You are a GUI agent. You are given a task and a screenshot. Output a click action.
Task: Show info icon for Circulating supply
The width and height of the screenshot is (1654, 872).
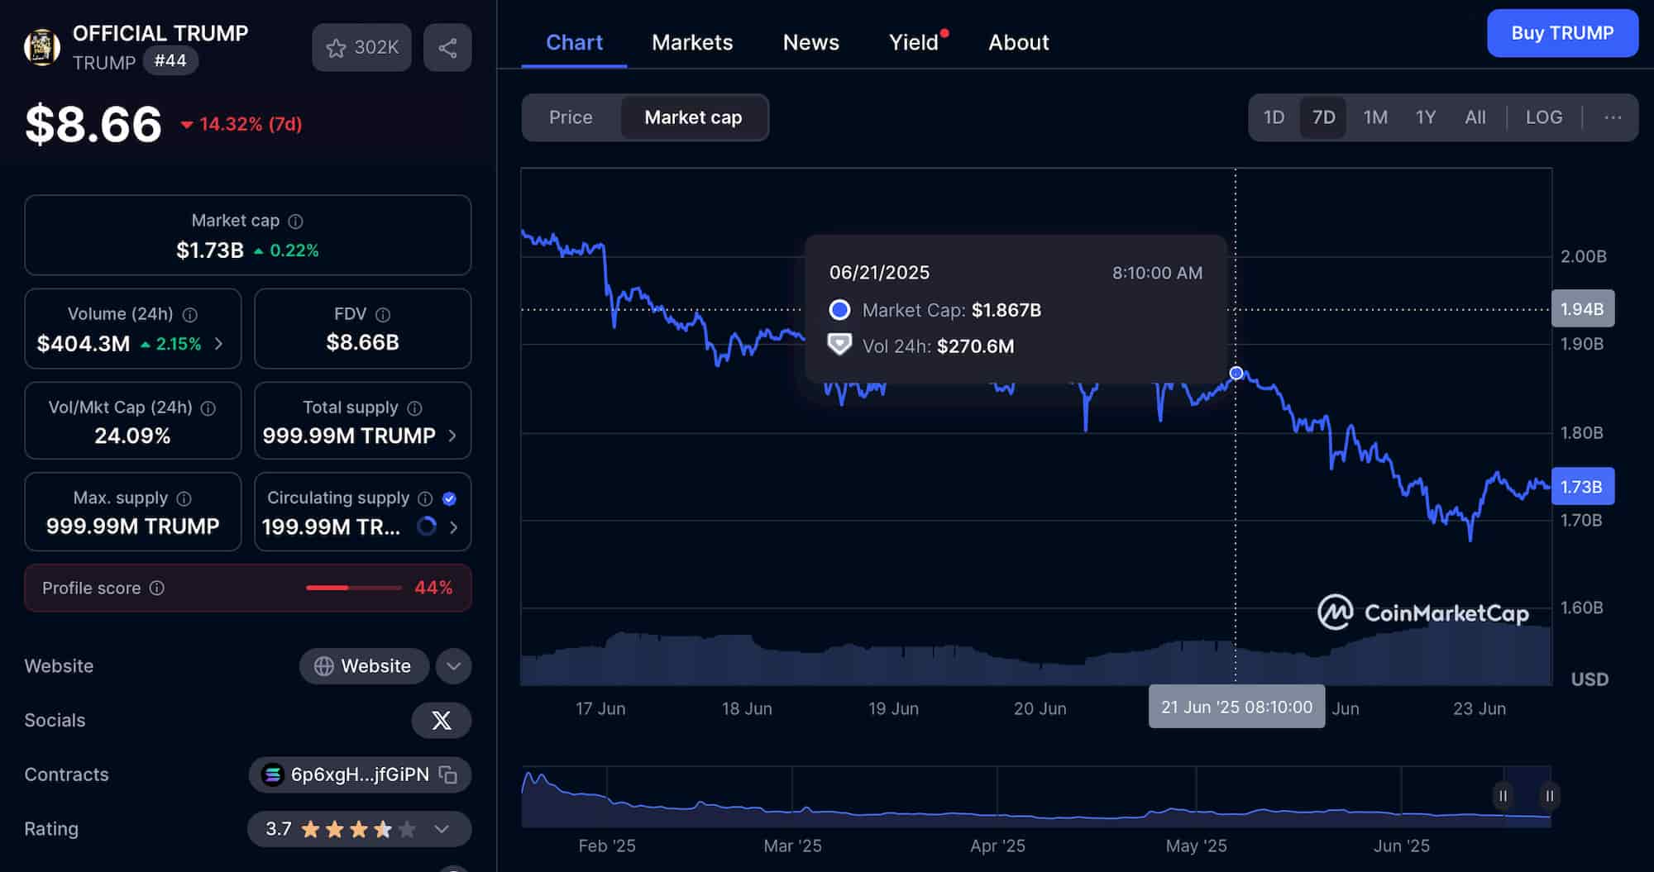(425, 498)
